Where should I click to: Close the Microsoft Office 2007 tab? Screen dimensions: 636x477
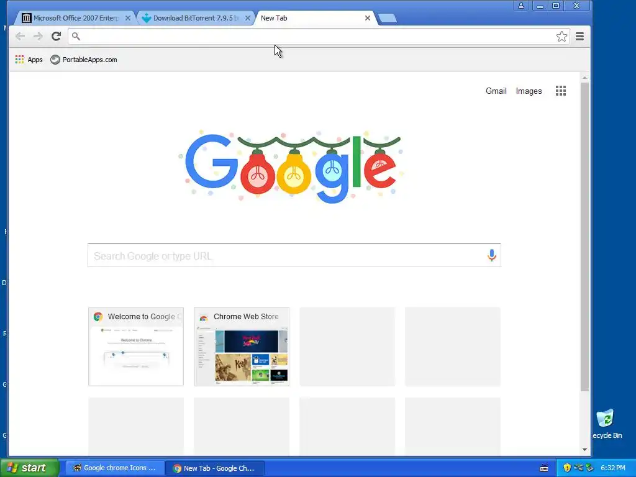click(x=128, y=18)
